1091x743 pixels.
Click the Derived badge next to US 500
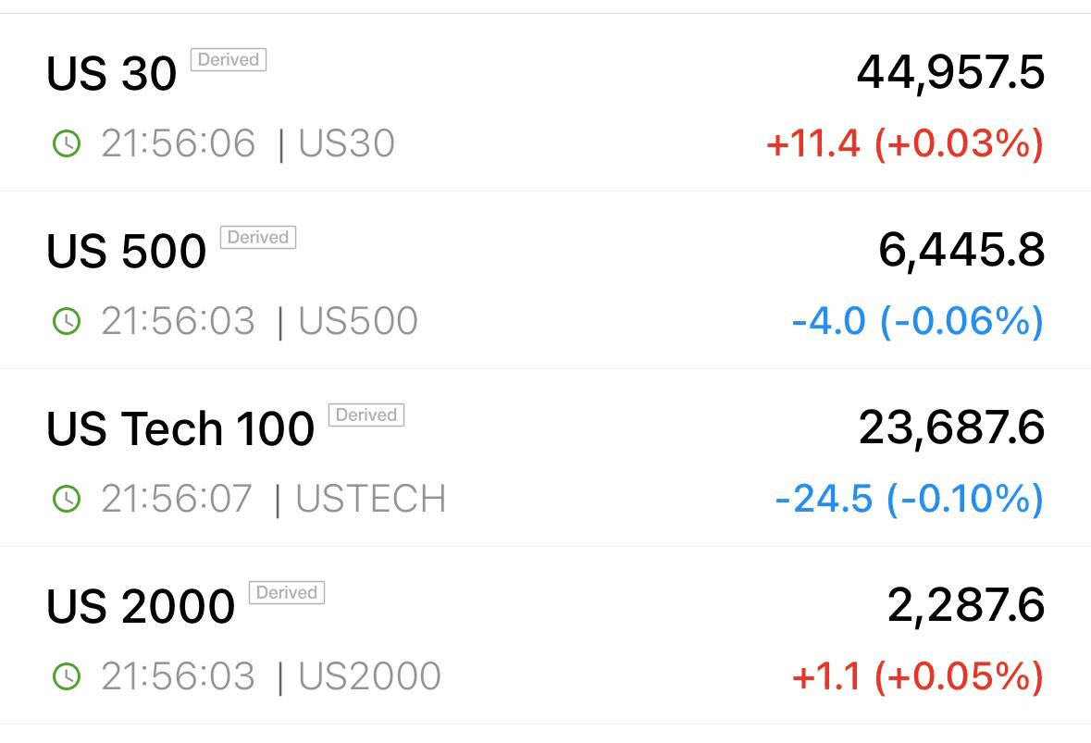(258, 237)
